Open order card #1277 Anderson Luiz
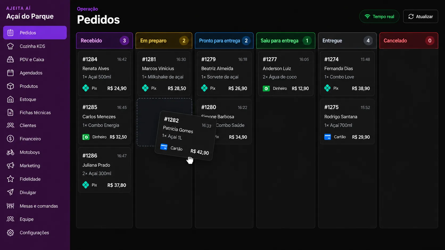This screenshot has height=250, width=445. click(286, 73)
